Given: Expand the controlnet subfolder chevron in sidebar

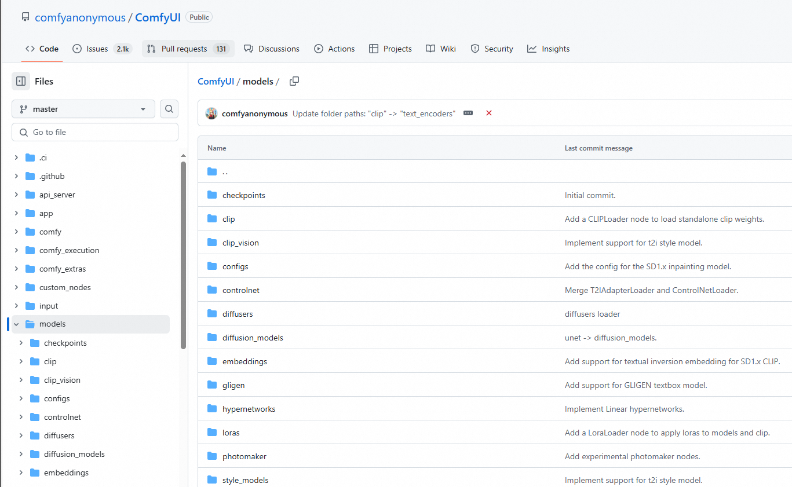Looking at the screenshot, I should 21,417.
